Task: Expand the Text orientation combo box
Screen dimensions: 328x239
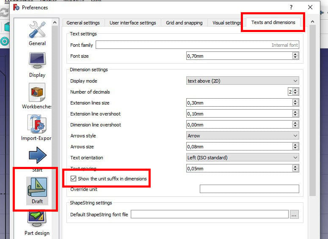Action: pos(243,158)
